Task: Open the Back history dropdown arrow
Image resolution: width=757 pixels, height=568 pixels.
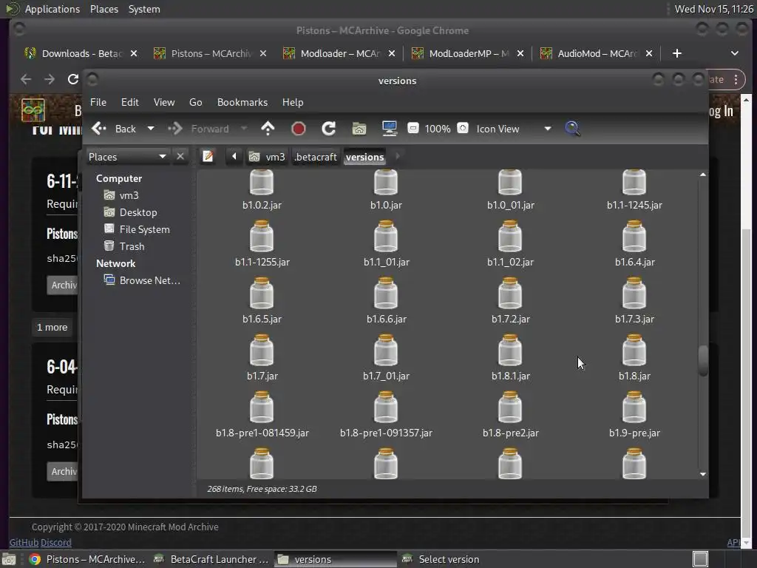Action: point(151,129)
